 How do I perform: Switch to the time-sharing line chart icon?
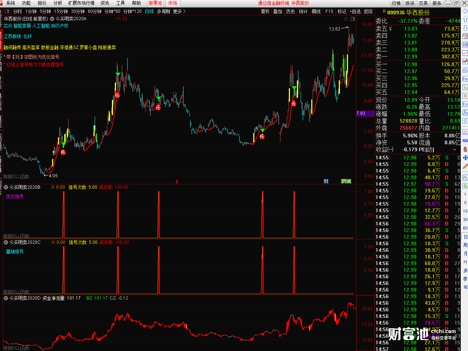coord(465,53)
